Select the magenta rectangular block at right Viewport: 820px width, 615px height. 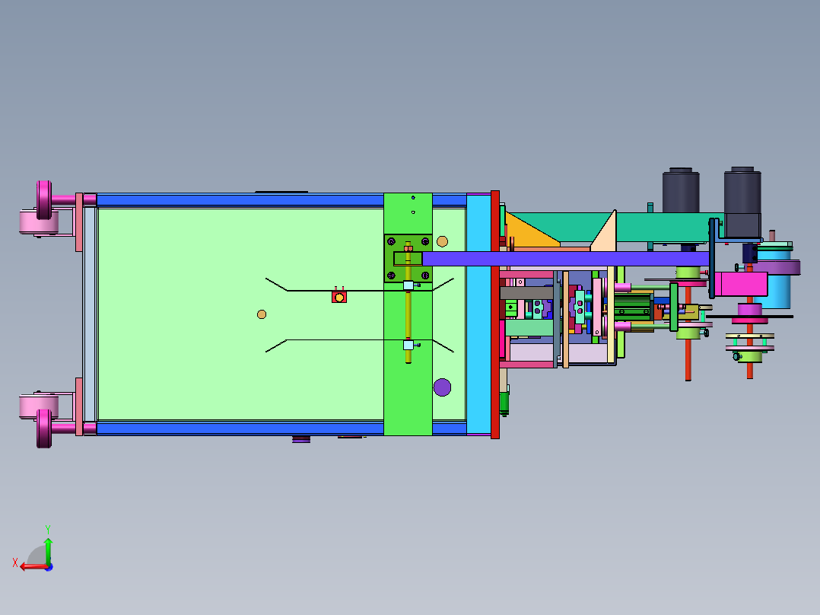[x=741, y=284]
